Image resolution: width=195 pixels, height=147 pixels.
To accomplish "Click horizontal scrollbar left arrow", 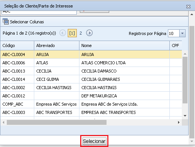I will point(3,122).
